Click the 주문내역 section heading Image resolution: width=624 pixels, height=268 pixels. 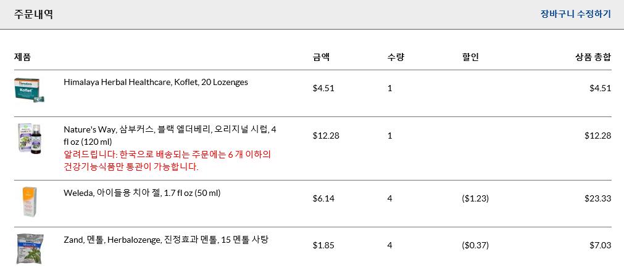[33, 14]
